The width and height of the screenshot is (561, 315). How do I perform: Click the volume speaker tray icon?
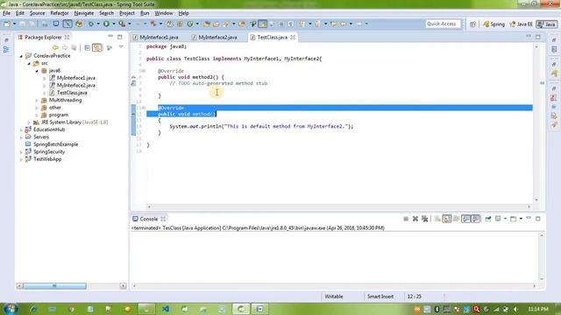point(515,309)
